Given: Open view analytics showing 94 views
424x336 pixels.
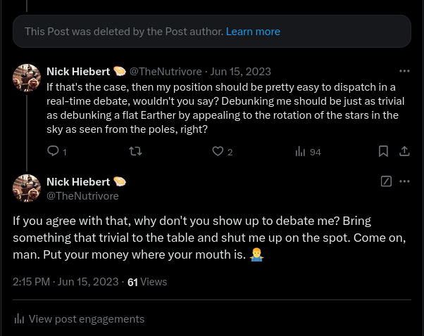Looking at the screenshot, I should 308,151.
